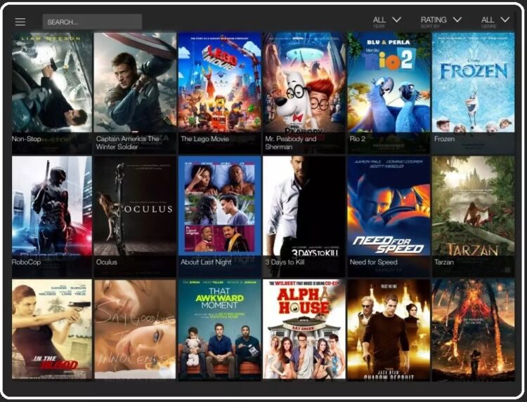
Task: Open the ALL year dropdown
Action: (387, 22)
